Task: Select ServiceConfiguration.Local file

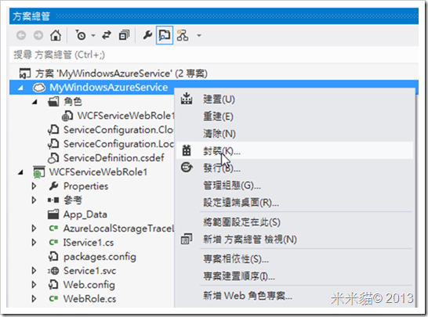Action: pos(118,144)
